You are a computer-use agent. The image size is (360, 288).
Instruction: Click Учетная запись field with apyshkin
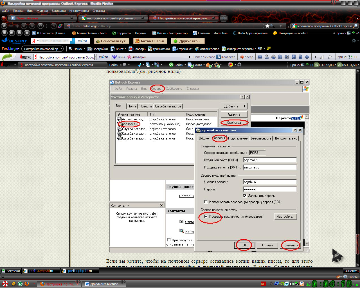(270, 182)
